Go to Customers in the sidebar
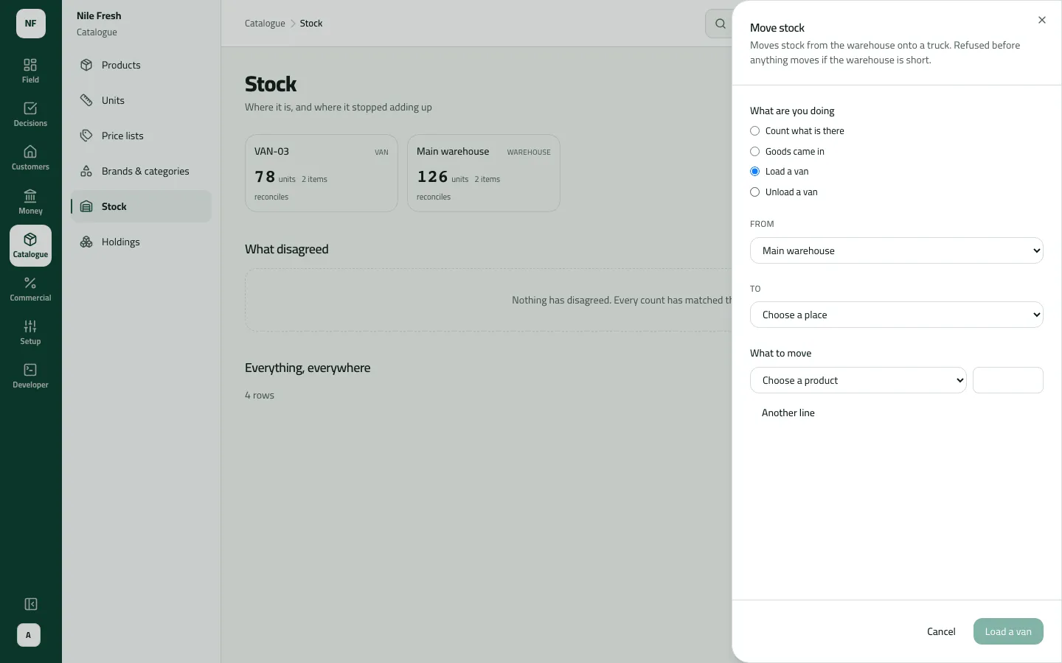This screenshot has height=663, width=1062. [30, 158]
